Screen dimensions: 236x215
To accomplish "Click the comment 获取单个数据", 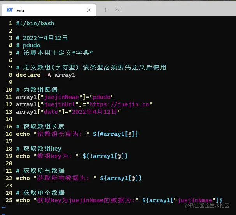I will (x=41, y=193).
